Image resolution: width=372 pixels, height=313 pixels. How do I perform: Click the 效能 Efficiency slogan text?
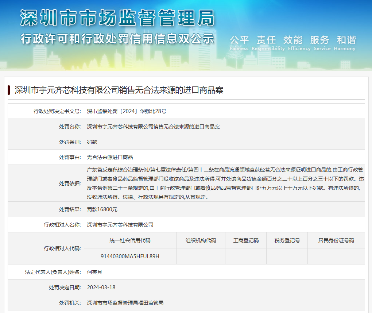299,43
